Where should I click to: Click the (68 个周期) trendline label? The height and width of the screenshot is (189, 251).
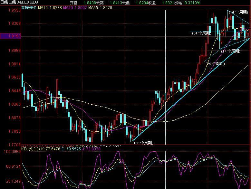pos(143,143)
